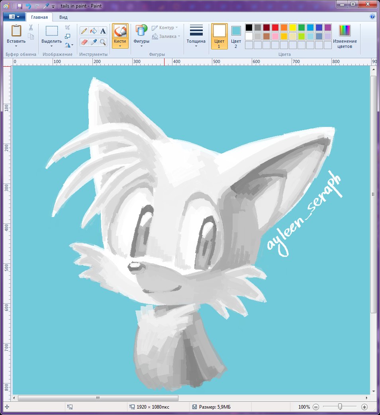Viewport: 380px width, 415px height.
Task: Click the vertical scrollbar thumb
Action: [x=373, y=195]
